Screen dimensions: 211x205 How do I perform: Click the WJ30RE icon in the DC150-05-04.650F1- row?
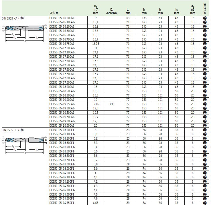(x=204, y=203)
